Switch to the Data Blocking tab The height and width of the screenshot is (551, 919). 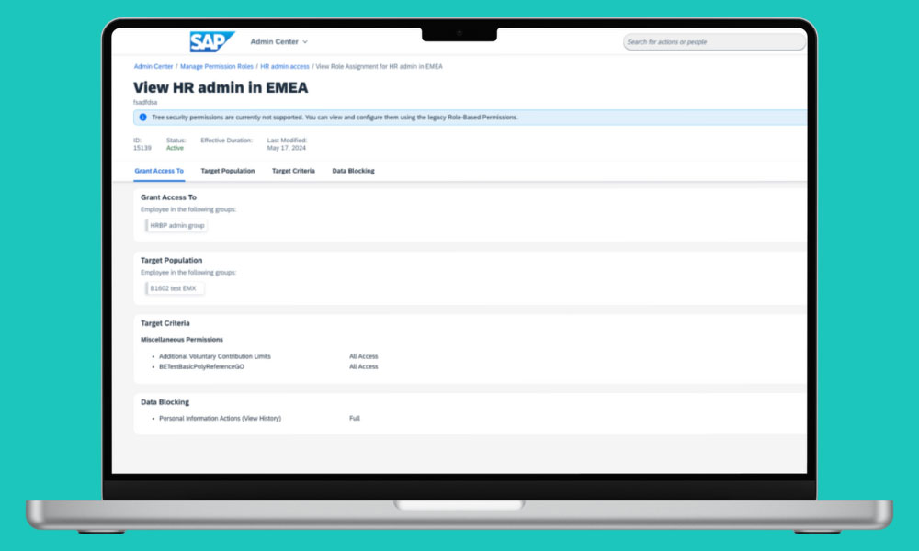coord(354,171)
